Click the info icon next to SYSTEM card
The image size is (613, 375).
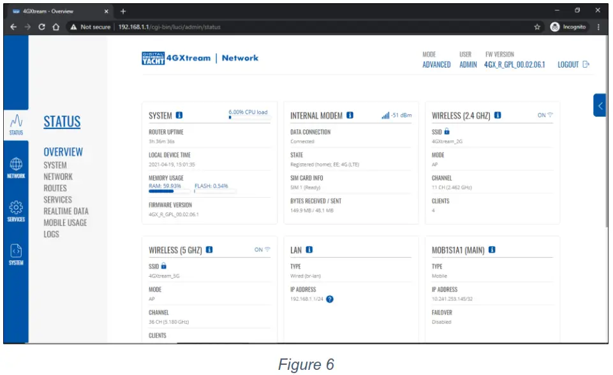[x=179, y=115]
